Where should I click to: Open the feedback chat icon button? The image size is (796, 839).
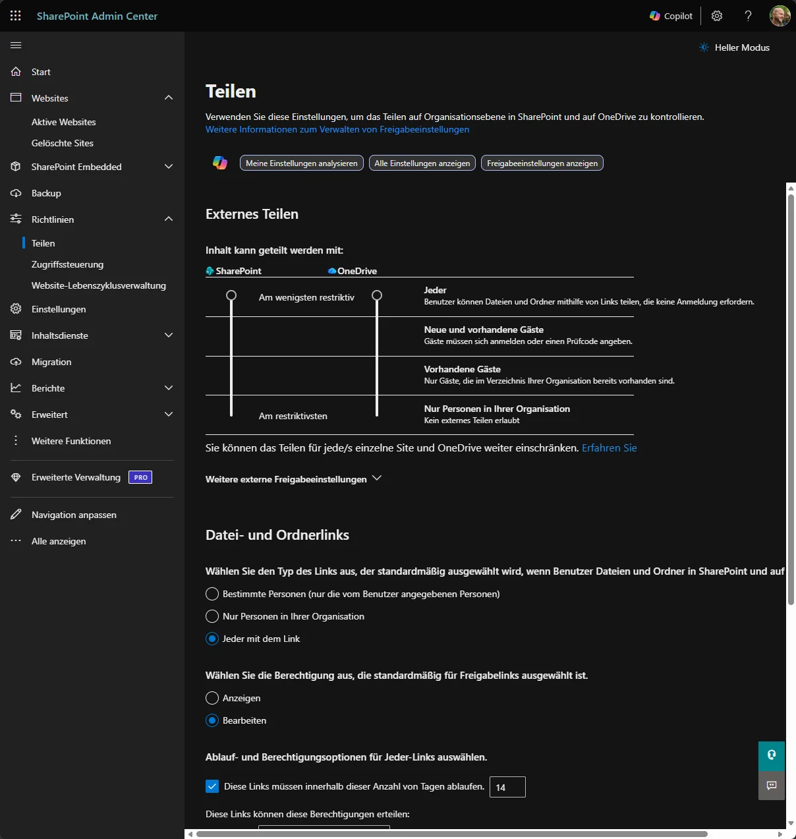[x=772, y=785]
